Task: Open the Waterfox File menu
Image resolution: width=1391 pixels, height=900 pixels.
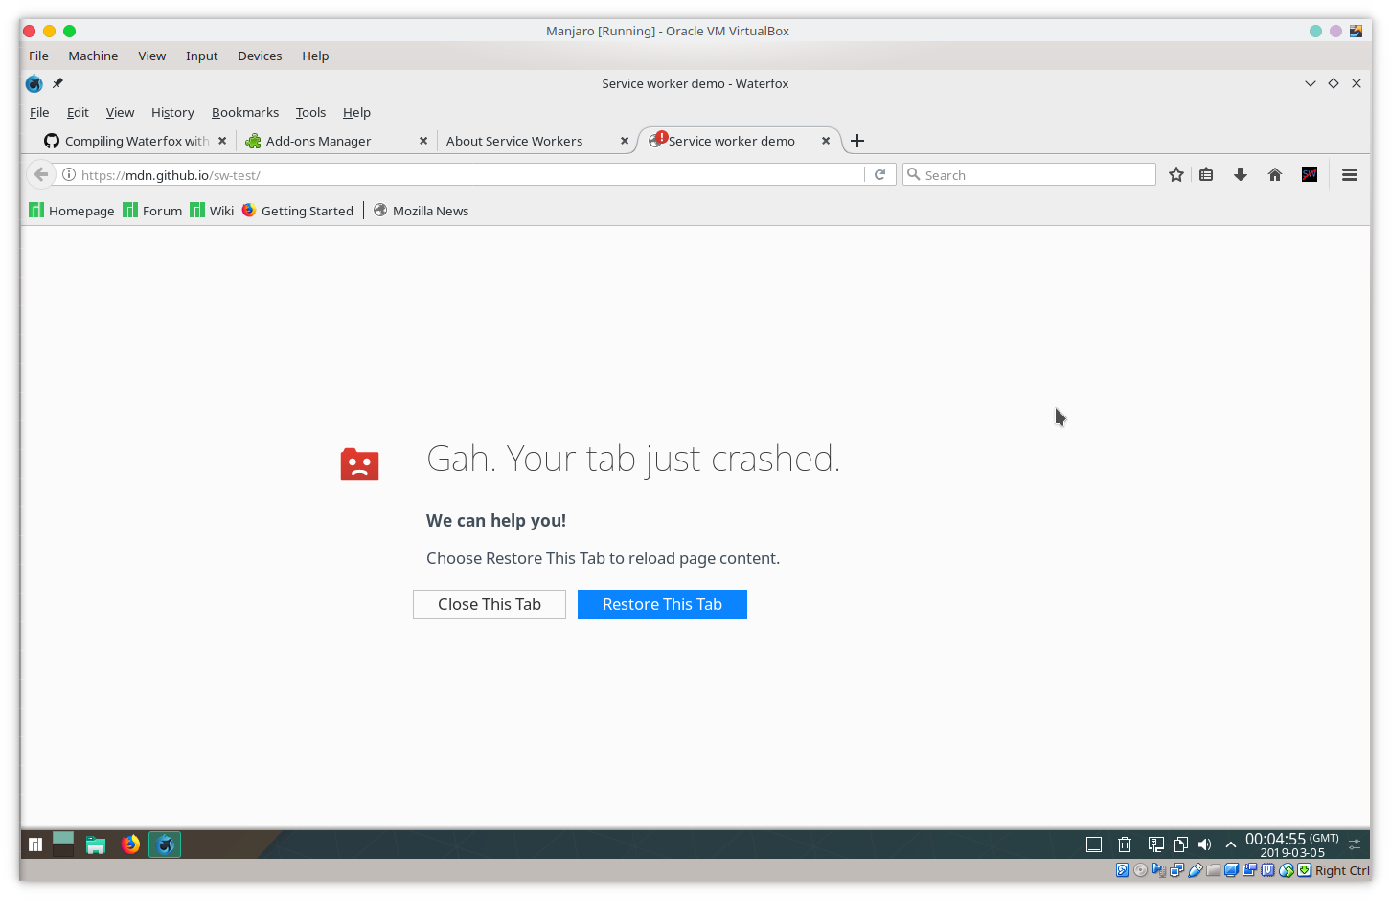Action: click(39, 112)
